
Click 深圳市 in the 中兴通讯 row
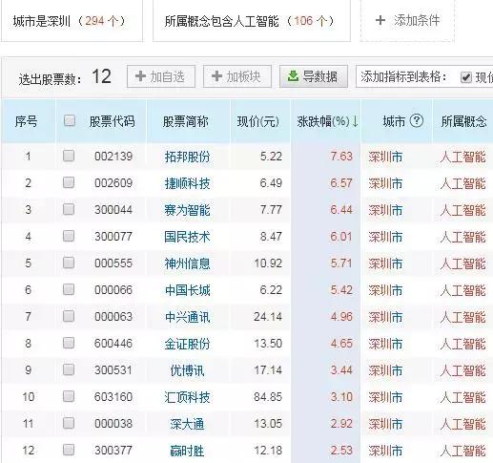pyautogui.click(x=385, y=317)
